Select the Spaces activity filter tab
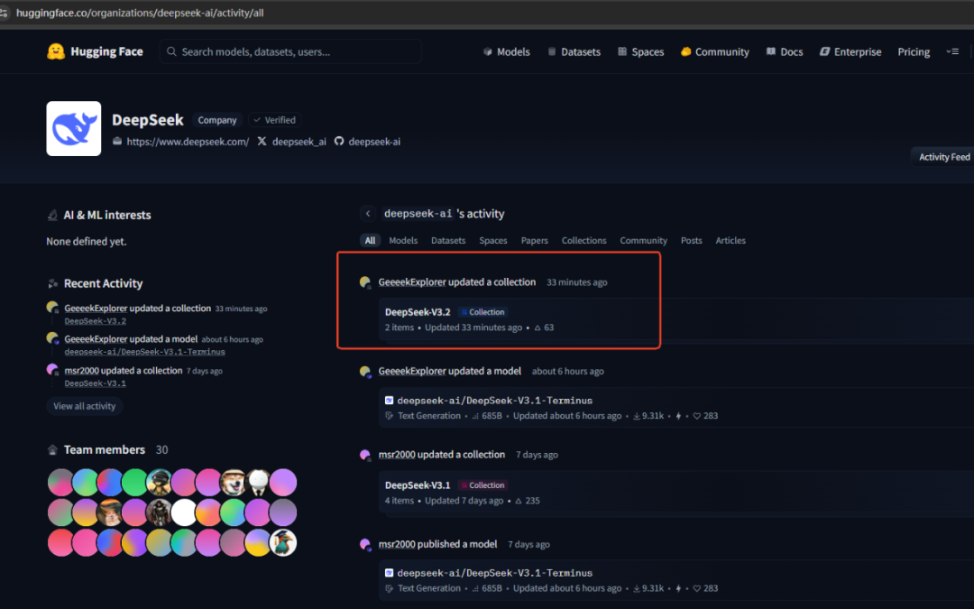 pyautogui.click(x=493, y=241)
